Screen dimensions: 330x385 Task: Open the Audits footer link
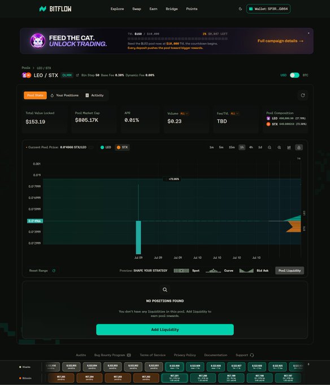(x=81, y=355)
